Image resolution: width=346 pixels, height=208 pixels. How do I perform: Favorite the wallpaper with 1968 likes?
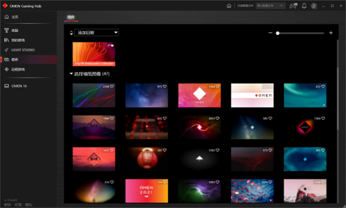pyautogui.click(x=112, y=118)
